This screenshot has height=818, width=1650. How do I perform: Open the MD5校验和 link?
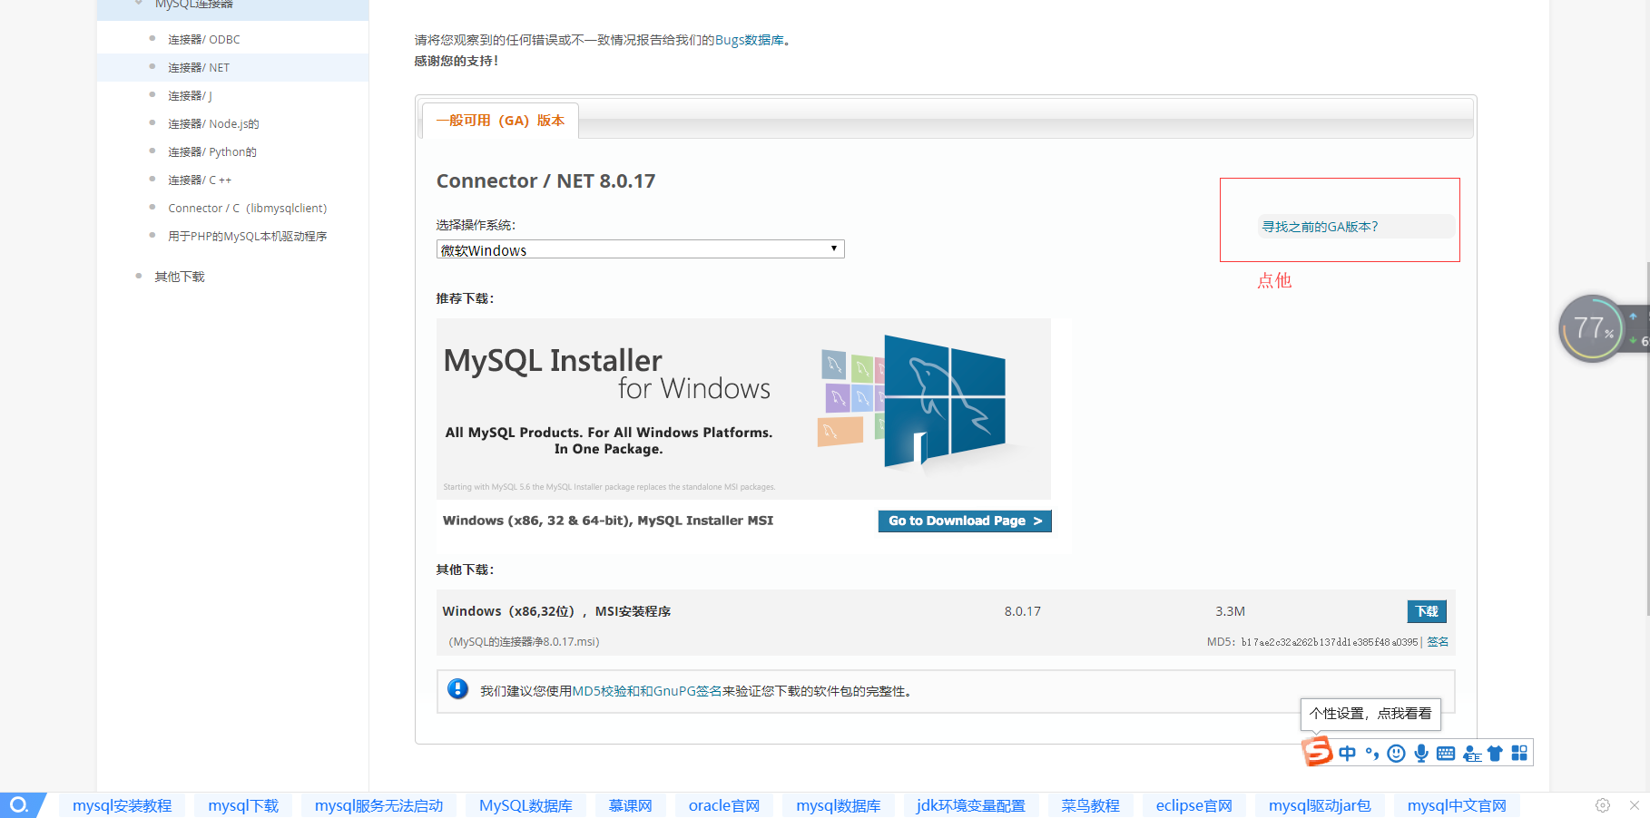pyautogui.click(x=605, y=691)
